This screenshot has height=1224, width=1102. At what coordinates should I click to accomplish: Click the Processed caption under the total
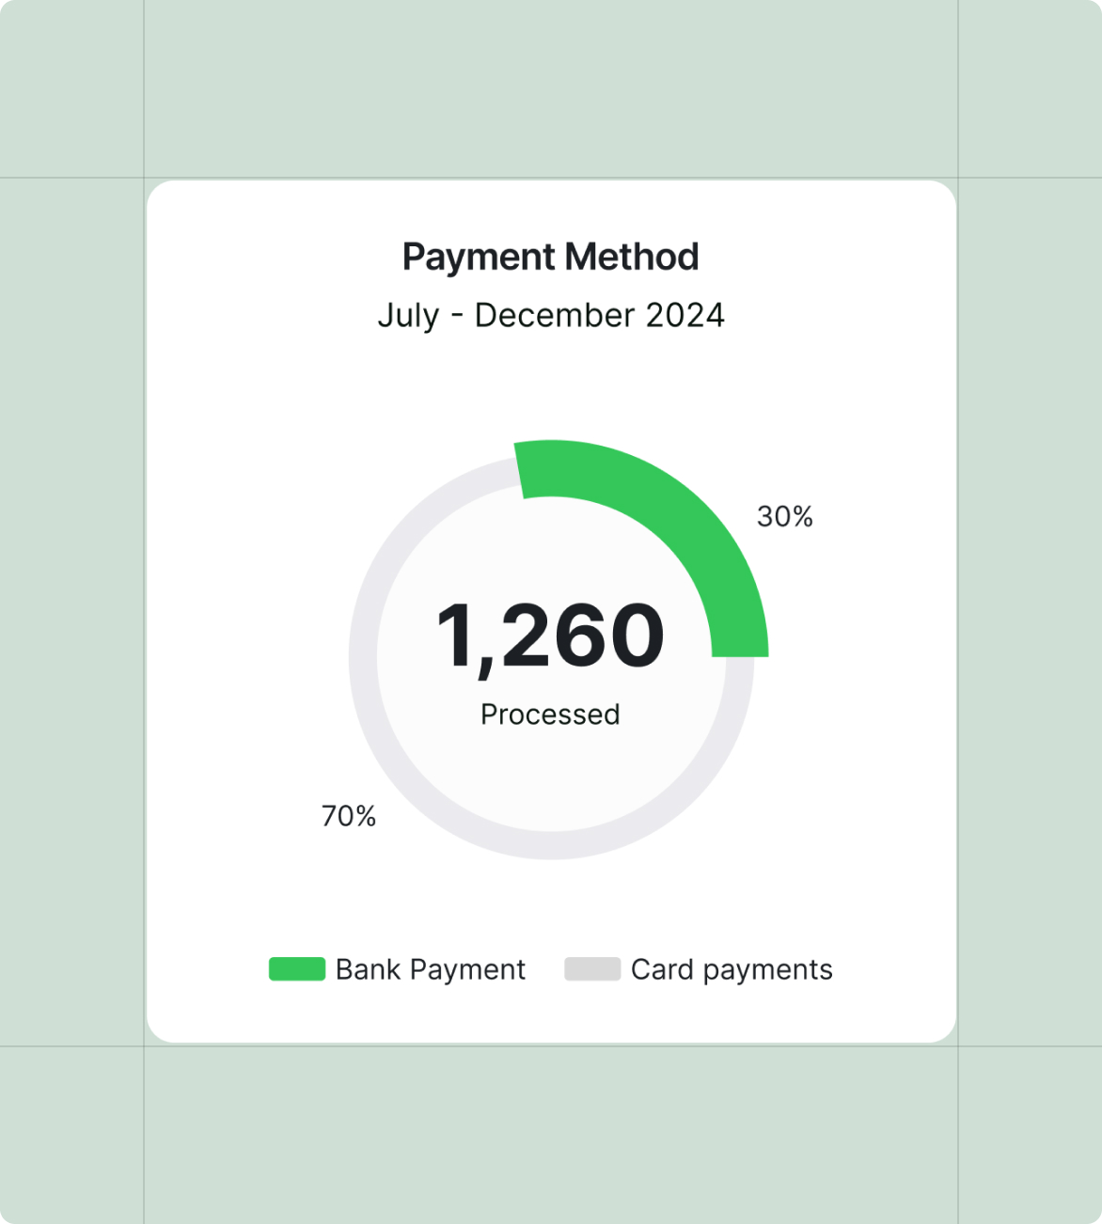(x=550, y=714)
